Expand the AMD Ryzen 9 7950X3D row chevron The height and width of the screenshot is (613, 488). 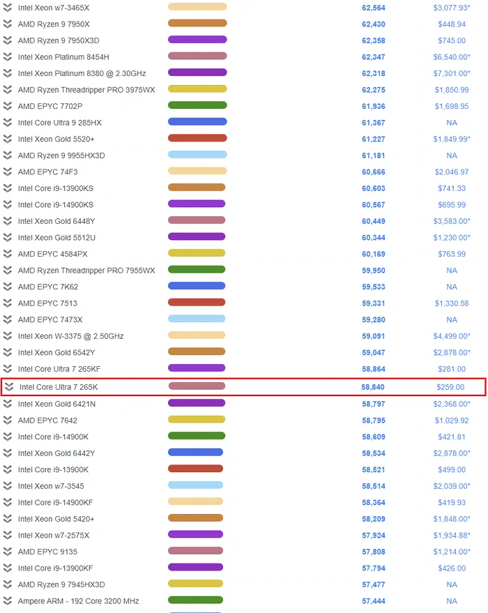[8, 40]
